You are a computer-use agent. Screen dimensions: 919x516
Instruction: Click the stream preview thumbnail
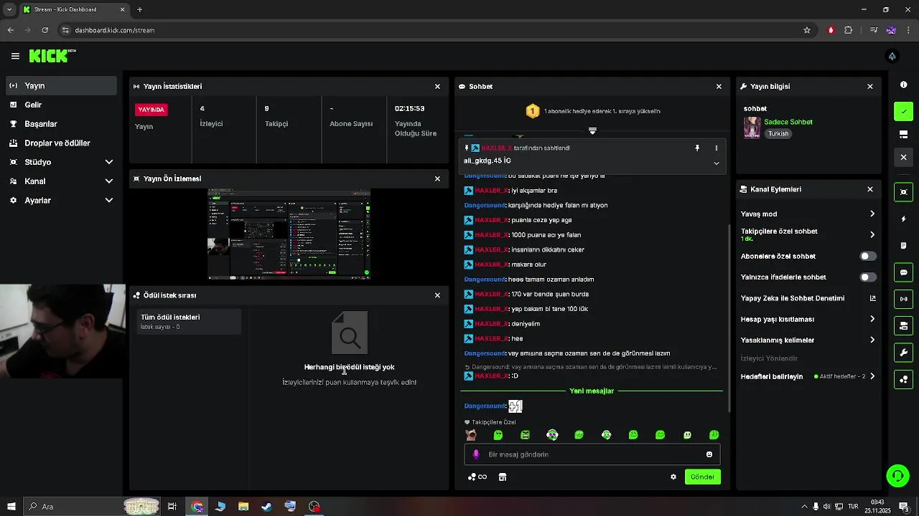click(289, 234)
